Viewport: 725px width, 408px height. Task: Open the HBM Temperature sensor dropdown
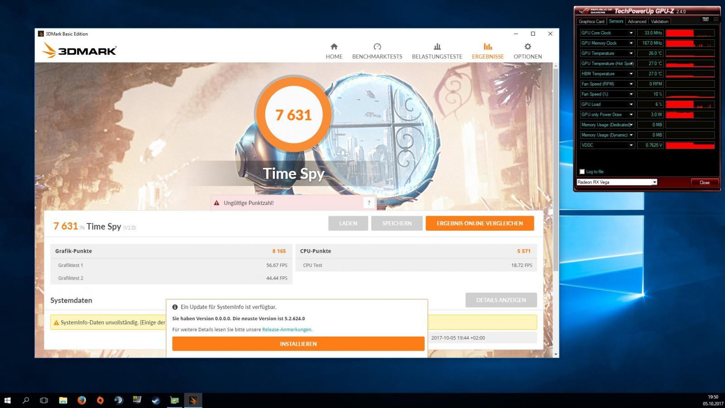coord(631,74)
